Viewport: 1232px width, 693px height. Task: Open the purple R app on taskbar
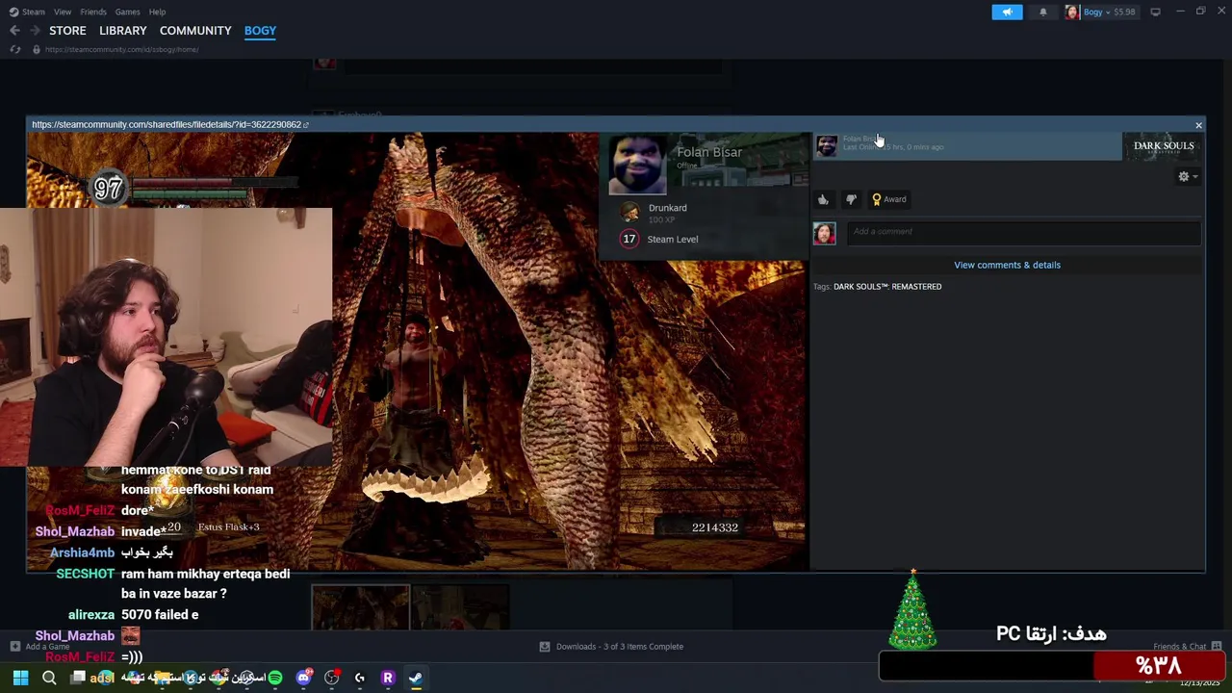coord(388,678)
